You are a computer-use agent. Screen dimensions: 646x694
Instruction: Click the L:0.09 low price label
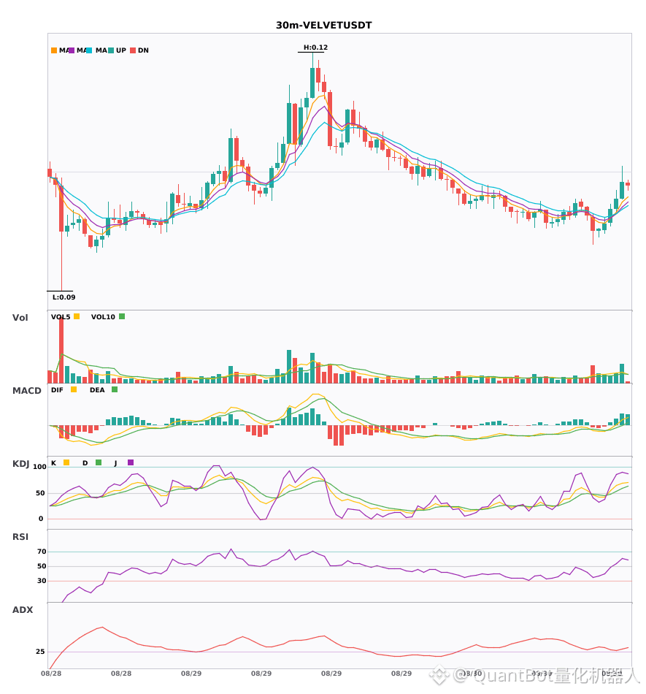64,297
